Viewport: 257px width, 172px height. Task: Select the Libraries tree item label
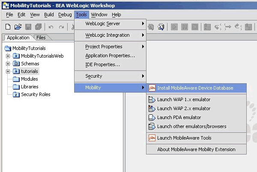tap(30, 87)
